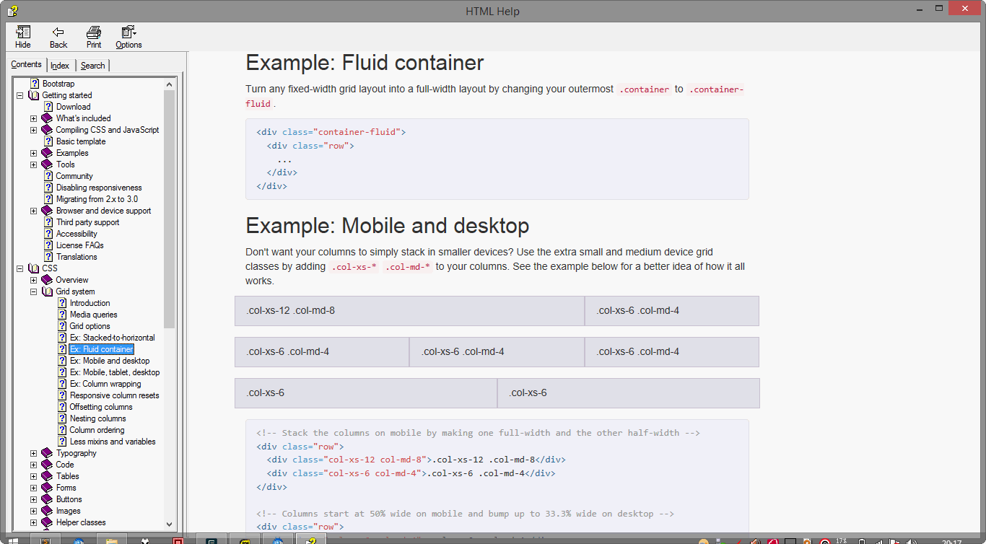Open Offsetting columns topic
Screen dimensions: 986x544
[x=101, y=407]
